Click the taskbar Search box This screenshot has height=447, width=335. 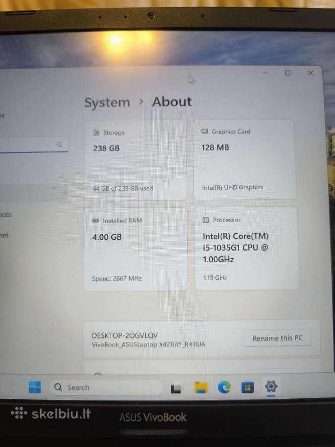click(x=106, y=387)
